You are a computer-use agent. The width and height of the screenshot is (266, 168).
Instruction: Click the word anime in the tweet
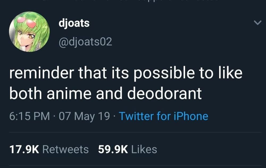(69, 94)
